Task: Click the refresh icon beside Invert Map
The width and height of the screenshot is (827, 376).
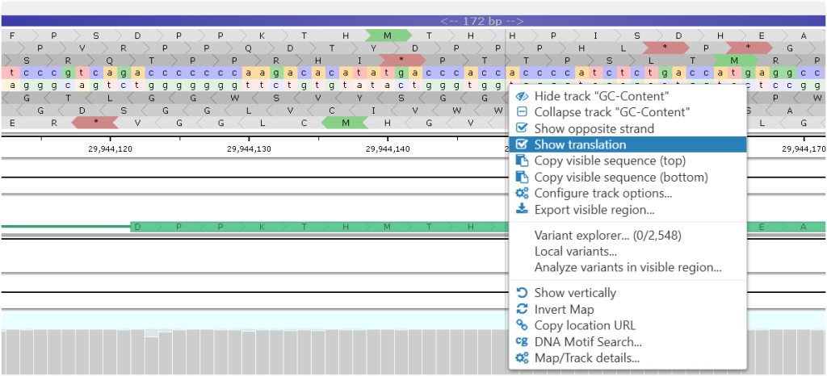Action: click(522, 310)
